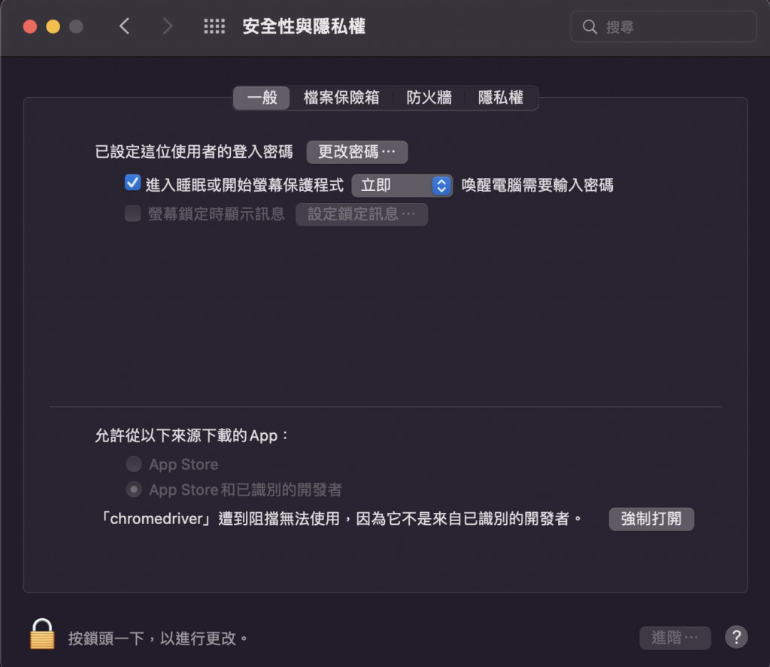Viewport: 770px width, 667px height.
Task: Click the yellow minimize window button
Action: pyautogui.click(x=53, y=26)
